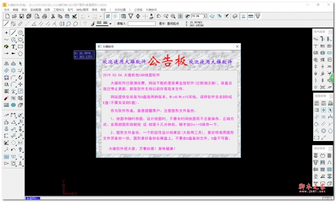The width and height of the screenshot is (336, 202).
Task: Cut selection with the scissors icon
Action: pos(53,16)
